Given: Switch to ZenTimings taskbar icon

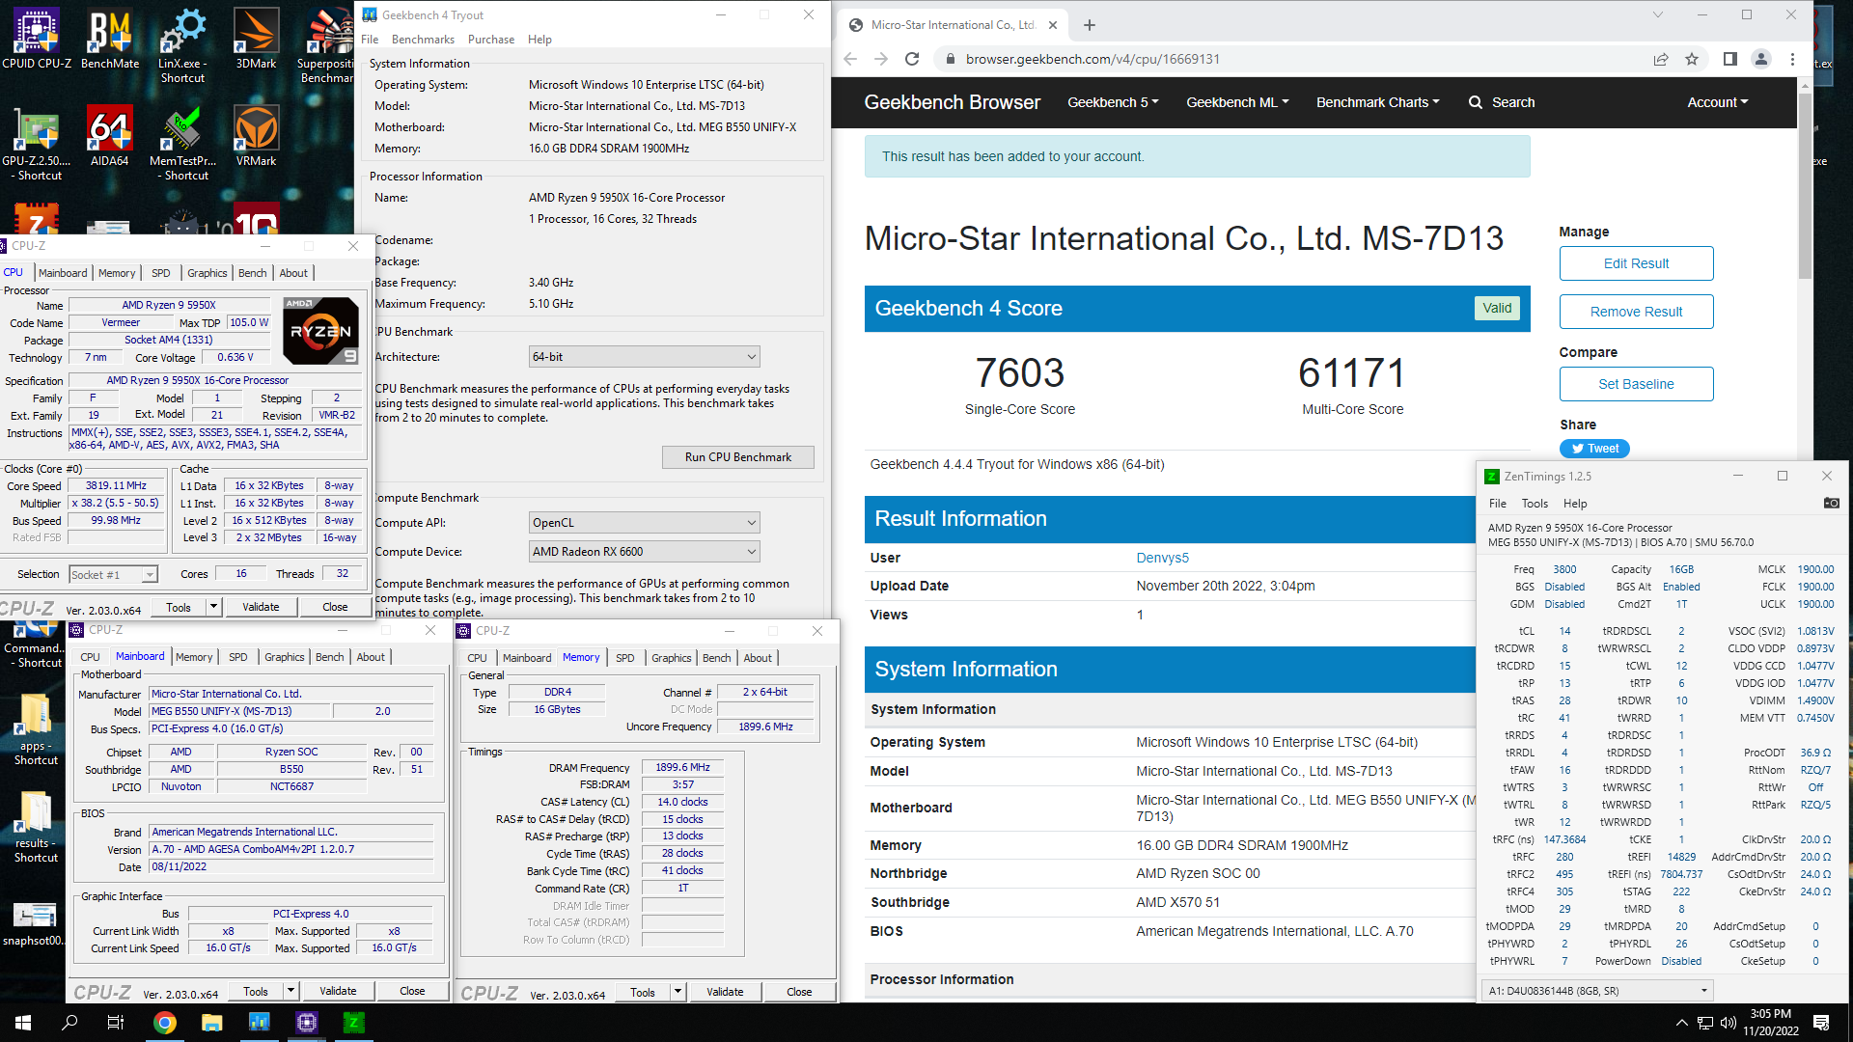Looking at the screenshot, I should tap(354, 1023).
